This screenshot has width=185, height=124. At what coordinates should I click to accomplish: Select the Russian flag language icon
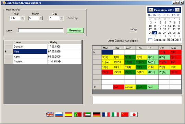coord(59,114)
